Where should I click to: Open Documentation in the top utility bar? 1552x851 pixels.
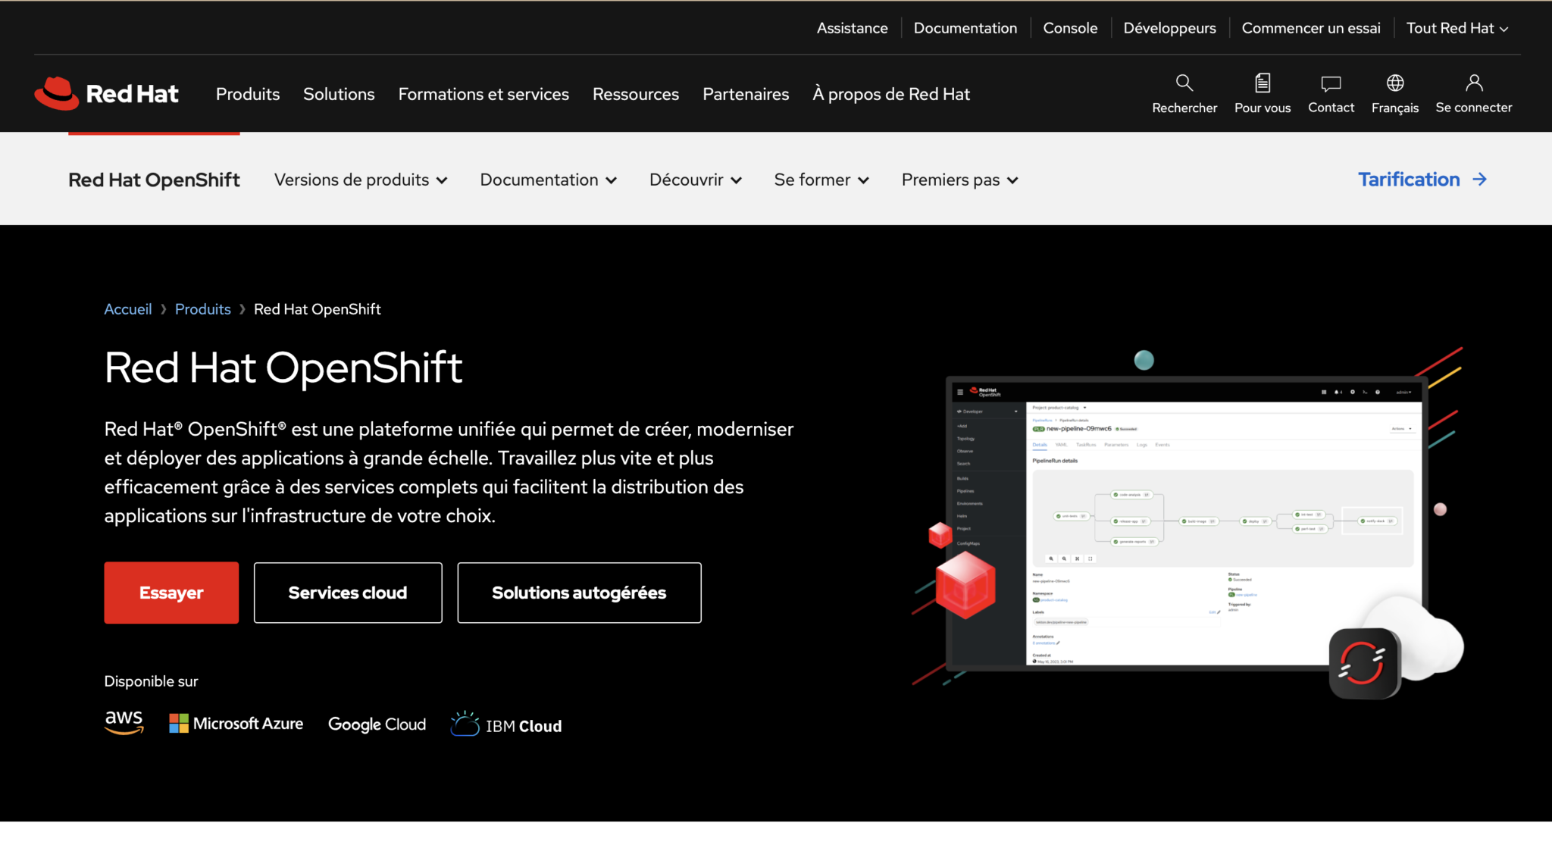(x=965, y=28)
